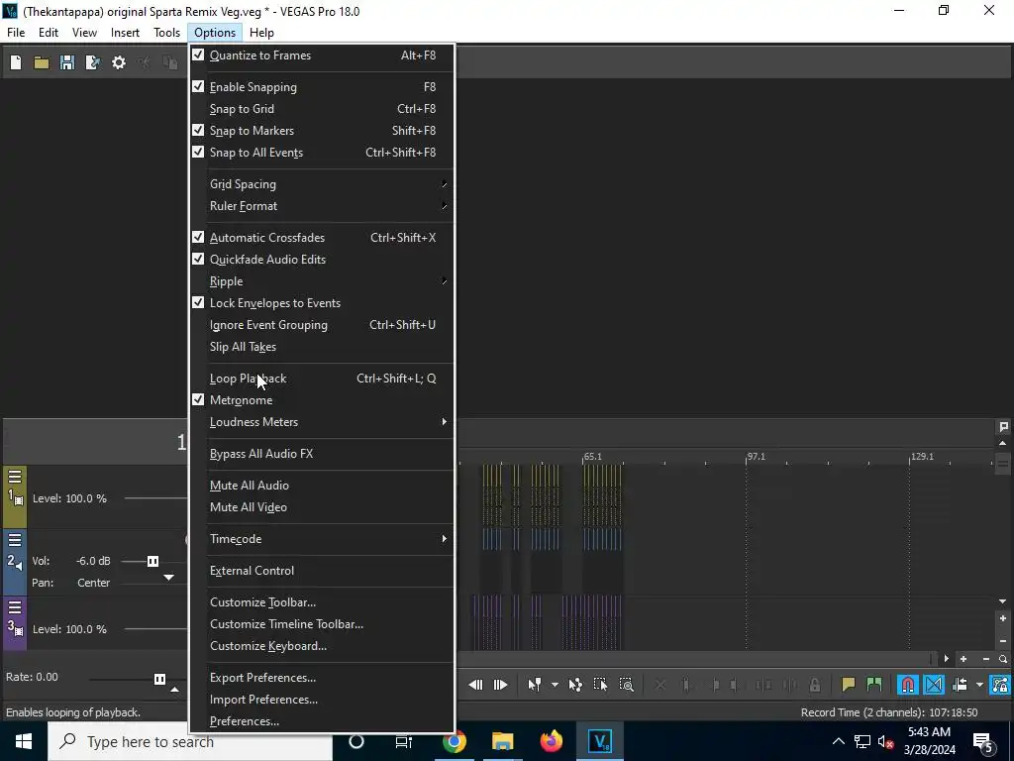Open Customize Toolbar... dialog
This screenshot has height=761, width=1014.
[323, 602]
